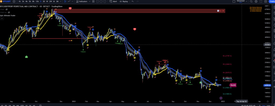Click the Be-OB order block label
This screenshot has height=106, width=275.
click(221, 11)
